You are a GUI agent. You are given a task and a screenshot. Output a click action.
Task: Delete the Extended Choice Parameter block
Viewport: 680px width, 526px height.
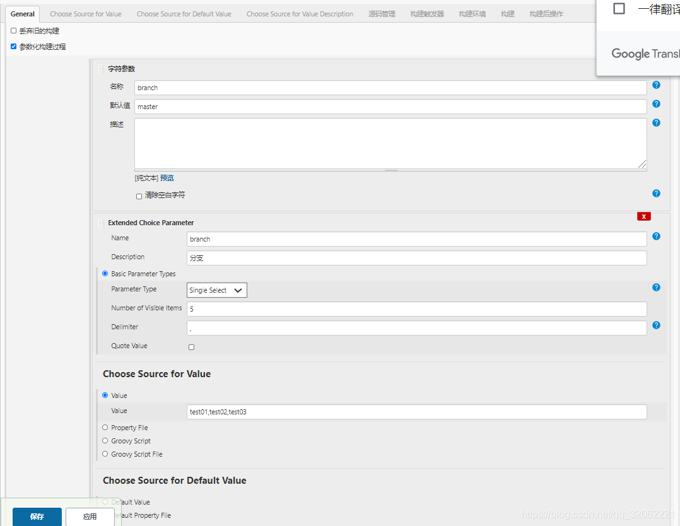(x=643, y=216)
